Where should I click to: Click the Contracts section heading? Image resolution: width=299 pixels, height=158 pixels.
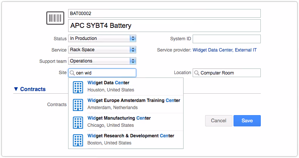(33, 89)
